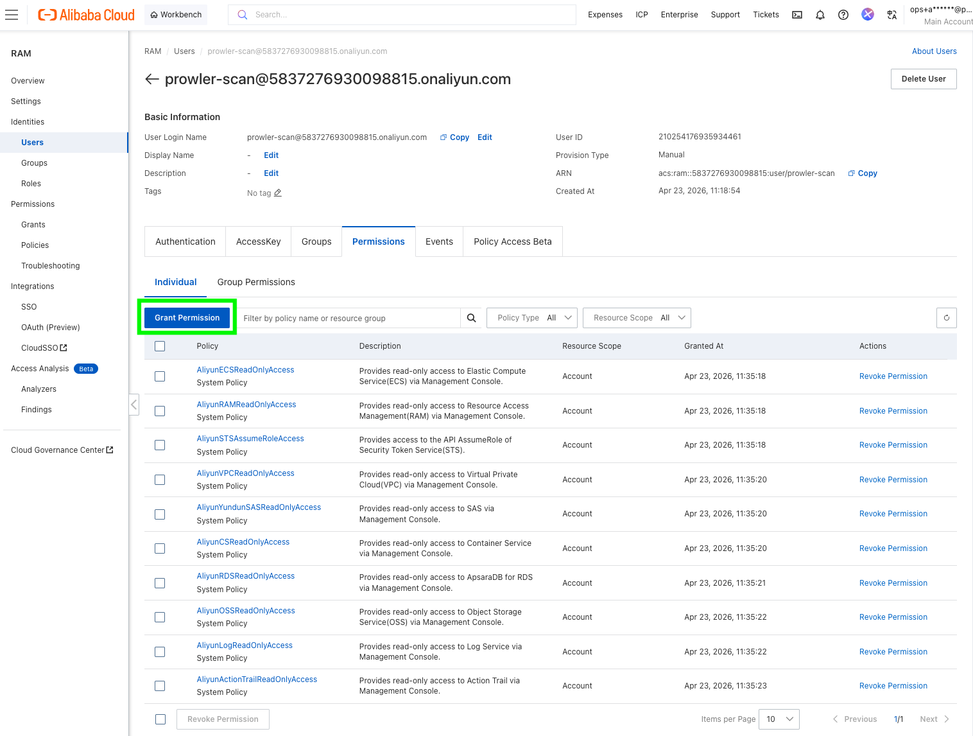Click the back arrow beside the username
This screenshot has width=973, height=736.
(x=151, y=79)
